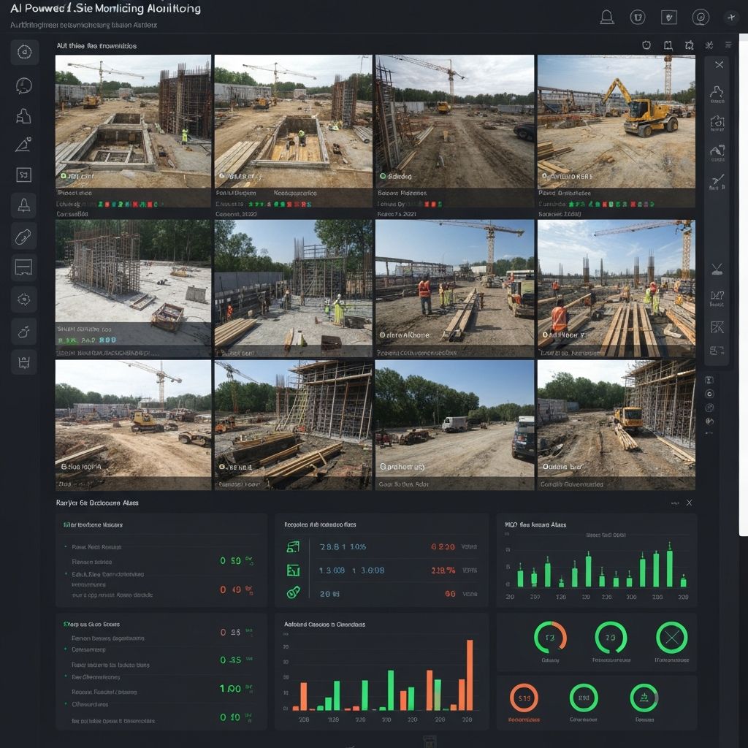Toggle the orange circular gauge in bottom row
Image resolution: width=748 pixels, height=748 pixels.
coord(524,698)
